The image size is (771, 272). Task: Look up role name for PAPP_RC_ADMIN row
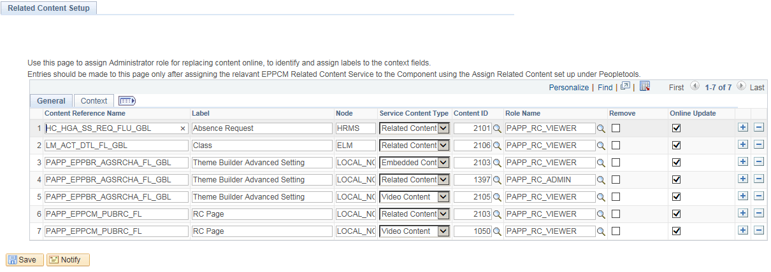click(600, 180)
